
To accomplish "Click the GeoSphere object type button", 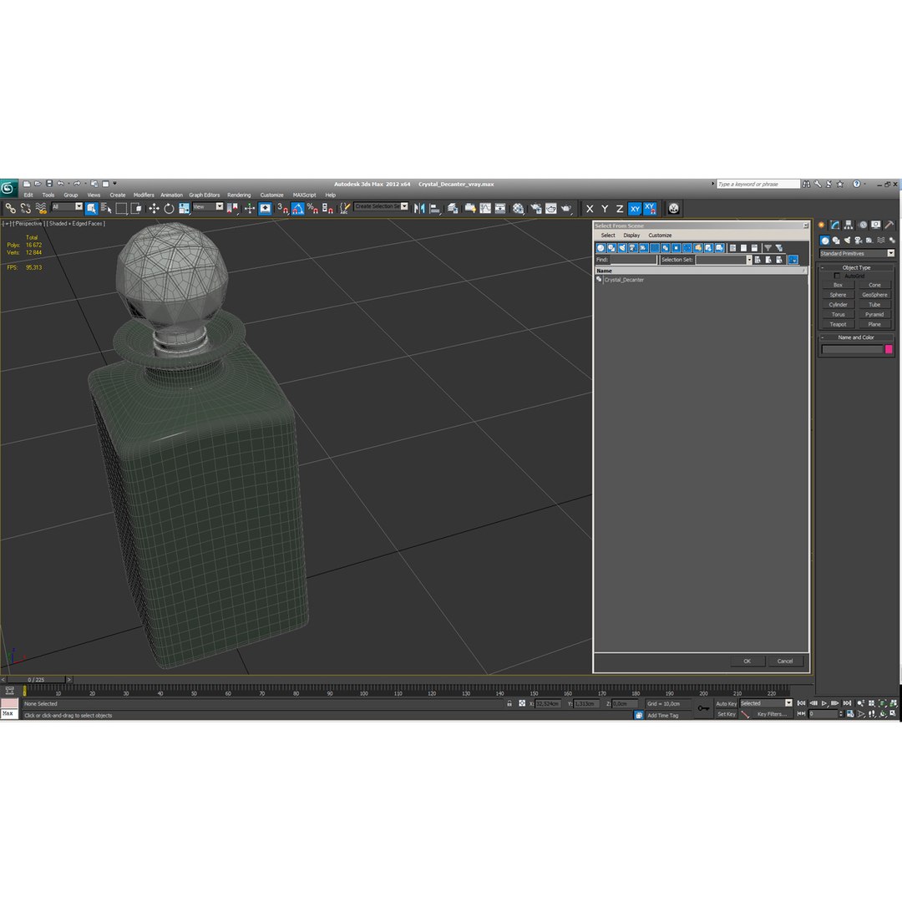I will point(874,295).
